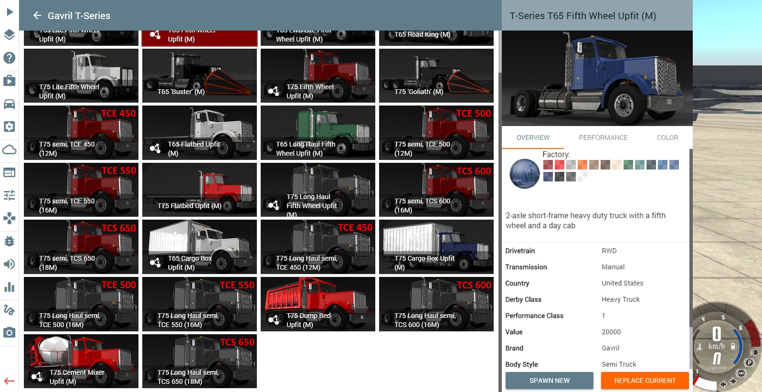
Task: Select T75 Long Haul Fifth Wheel Upfit
Action: tap(318, 190)
